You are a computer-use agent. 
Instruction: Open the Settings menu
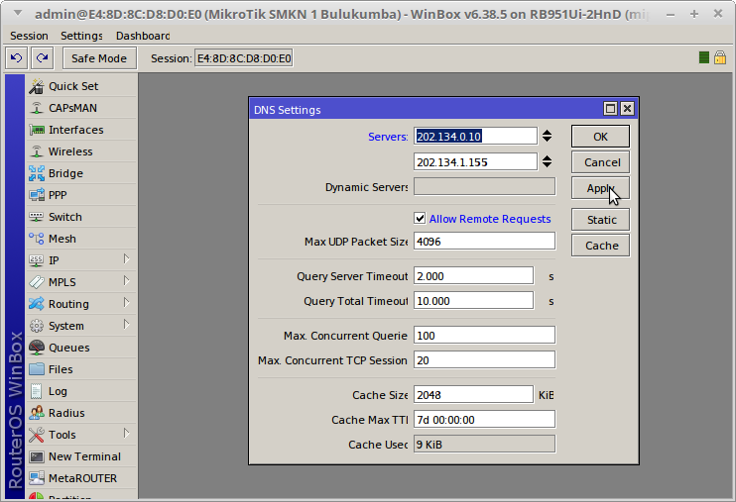tap(81, 36)
